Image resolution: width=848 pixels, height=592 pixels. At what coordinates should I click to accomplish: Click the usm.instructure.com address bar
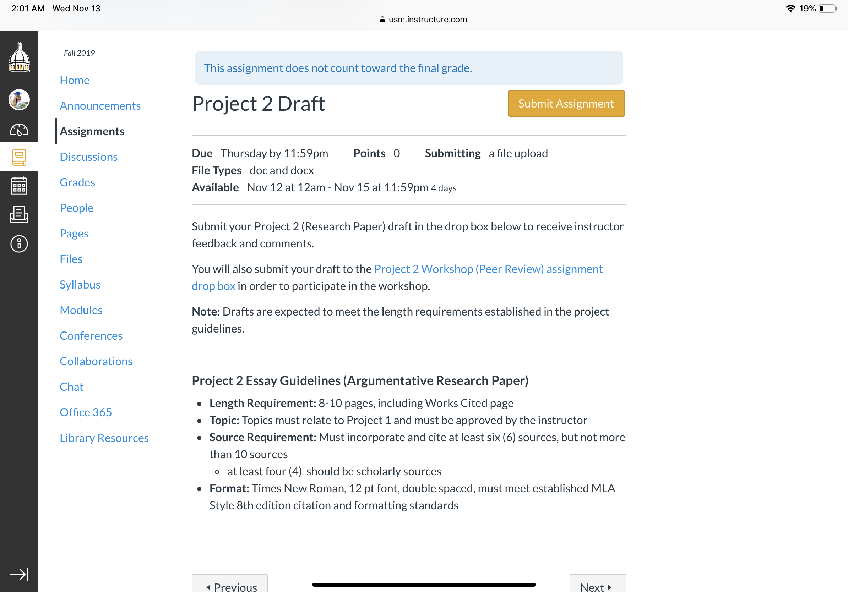click(x=424, y=19)
